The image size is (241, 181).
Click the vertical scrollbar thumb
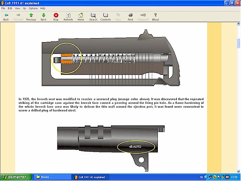pos(238,43)
